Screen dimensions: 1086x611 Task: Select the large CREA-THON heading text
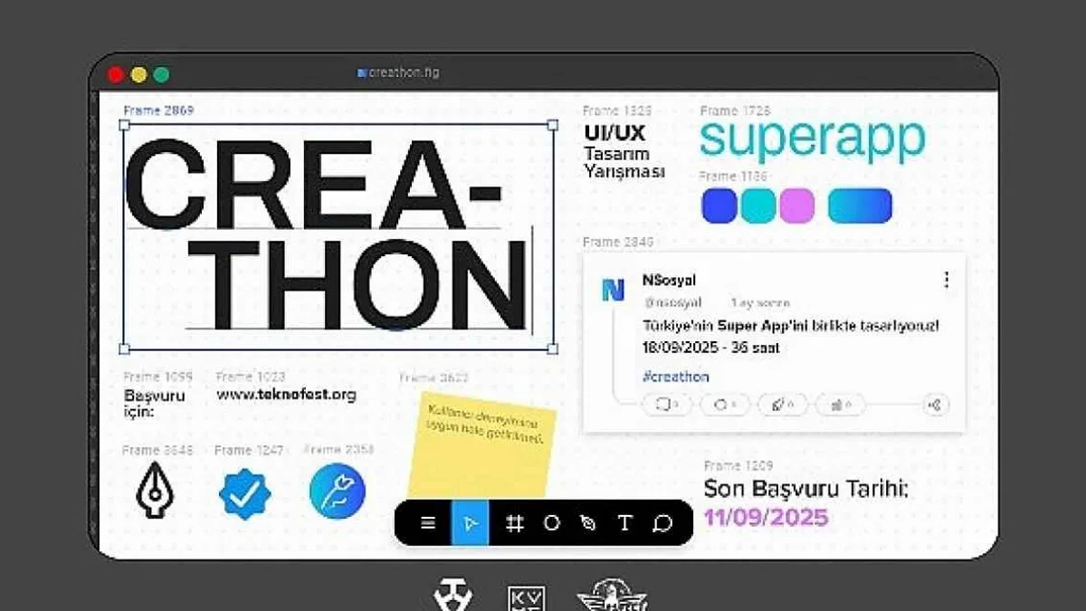[326, 237]
